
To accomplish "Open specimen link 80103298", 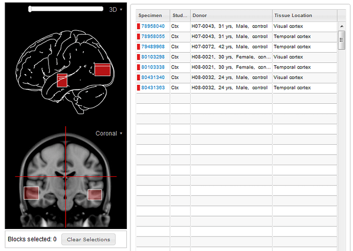I will pos(153,57).
